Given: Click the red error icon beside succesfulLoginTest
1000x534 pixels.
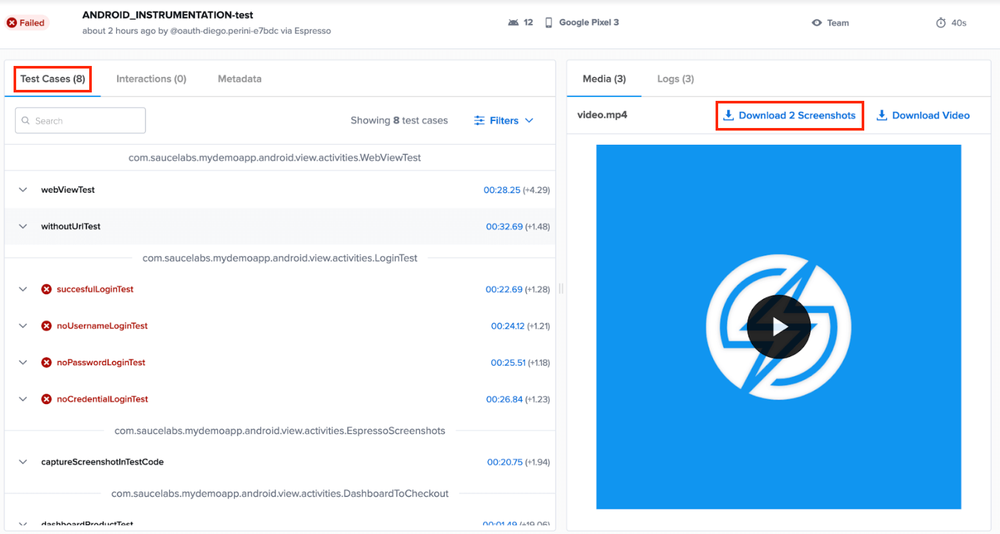Looking at the screenshot, I should (47, 289).
